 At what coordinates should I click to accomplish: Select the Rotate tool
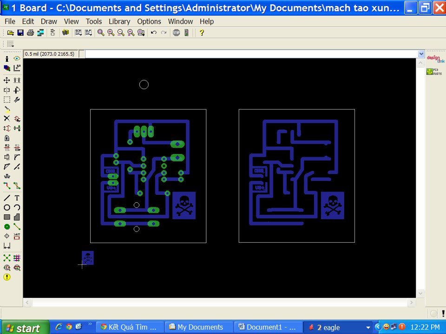click(x=17, y=90)
